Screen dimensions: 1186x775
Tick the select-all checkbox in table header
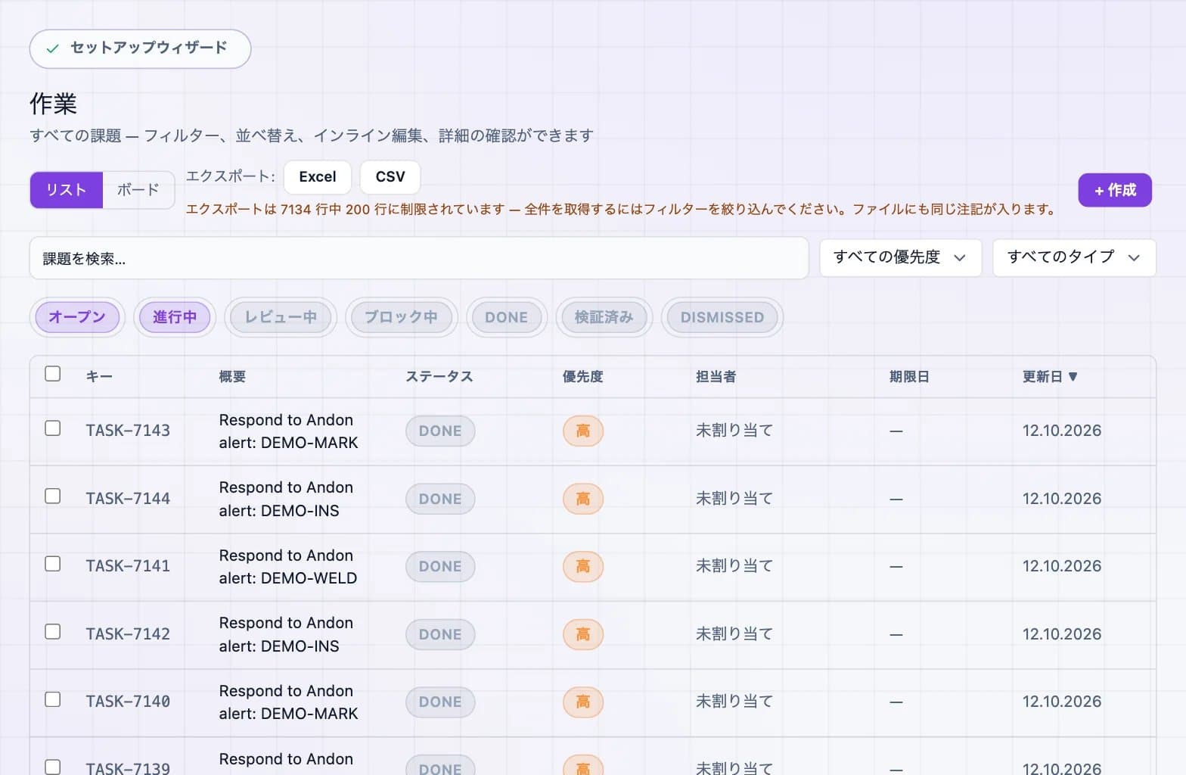52,374
